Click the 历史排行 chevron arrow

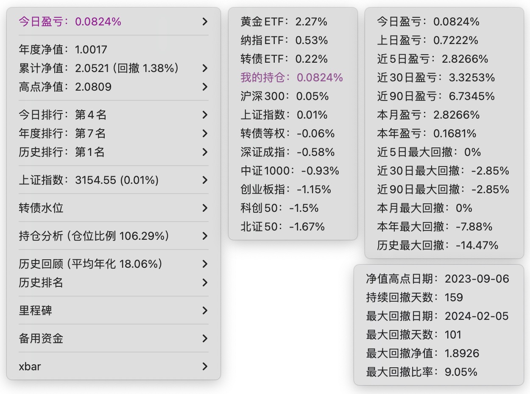205,152
